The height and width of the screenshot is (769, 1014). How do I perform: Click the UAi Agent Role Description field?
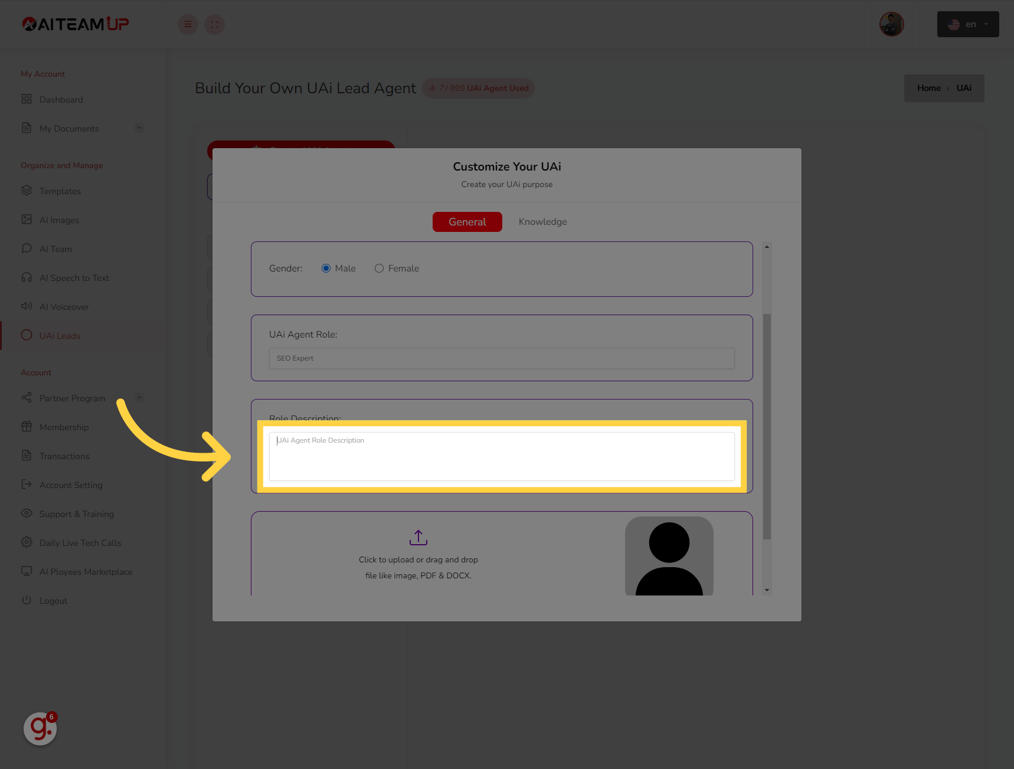pyautogui.click(x=501, y=456)
